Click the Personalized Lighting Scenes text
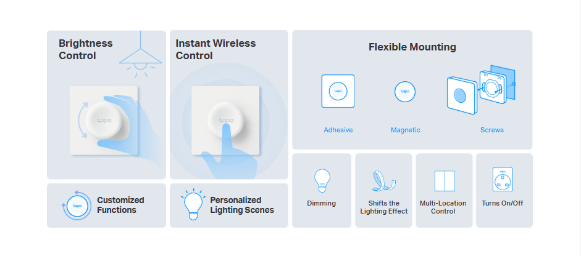 point(242,205)
